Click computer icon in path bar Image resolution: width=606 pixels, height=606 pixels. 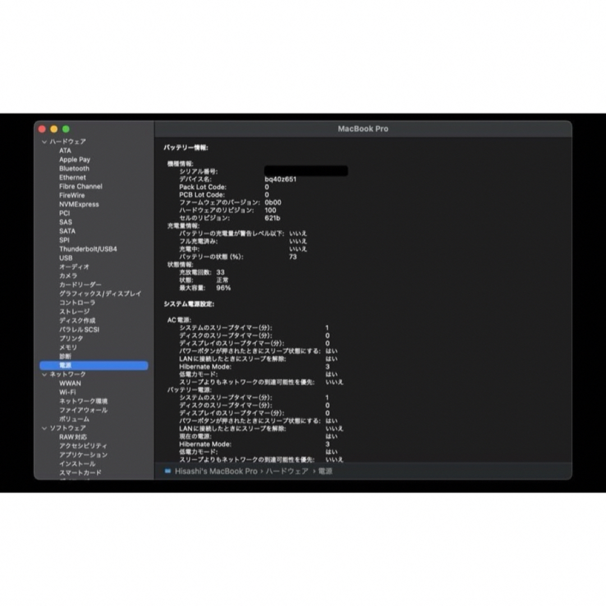(168, 471)
